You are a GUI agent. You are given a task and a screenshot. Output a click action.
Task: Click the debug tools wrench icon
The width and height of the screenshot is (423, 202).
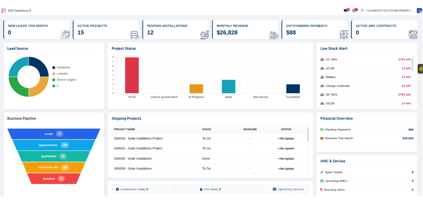[x=362, y=11]
